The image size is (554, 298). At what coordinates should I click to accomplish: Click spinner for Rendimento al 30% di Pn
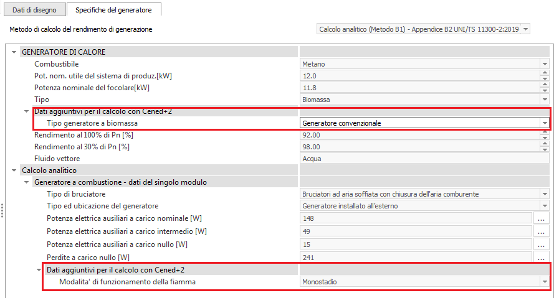point(545,147)
